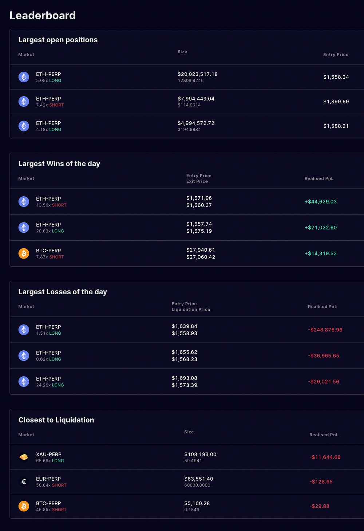Viewport: 364px width, 531px height.
Task: Select the EUR-PERP market name
Action: (48, 479)
